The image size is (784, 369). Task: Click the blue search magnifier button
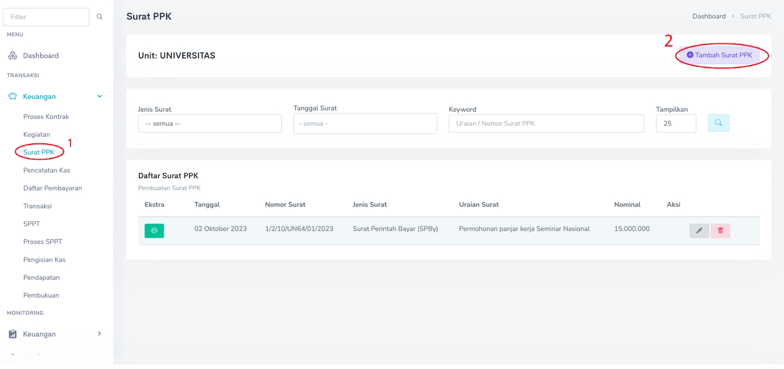coord(718,123)
